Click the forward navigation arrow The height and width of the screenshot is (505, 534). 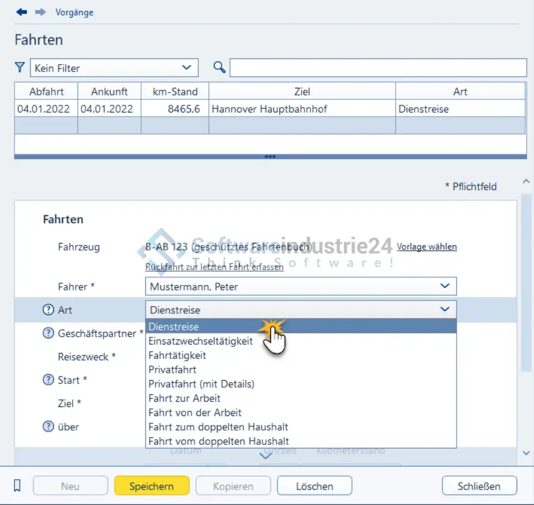(40, 12)
